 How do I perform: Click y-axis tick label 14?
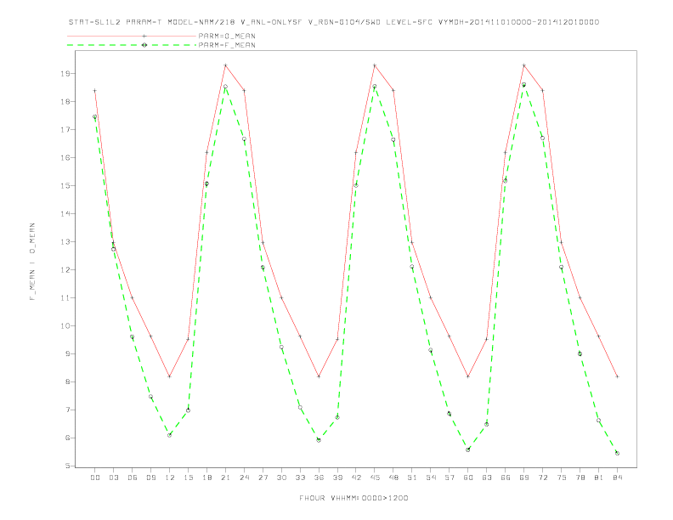(x=65, y=213)
